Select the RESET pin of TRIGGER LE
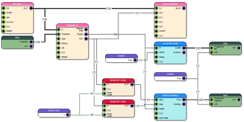This screenshot has width=244, height=122. (x=59, y=57)
